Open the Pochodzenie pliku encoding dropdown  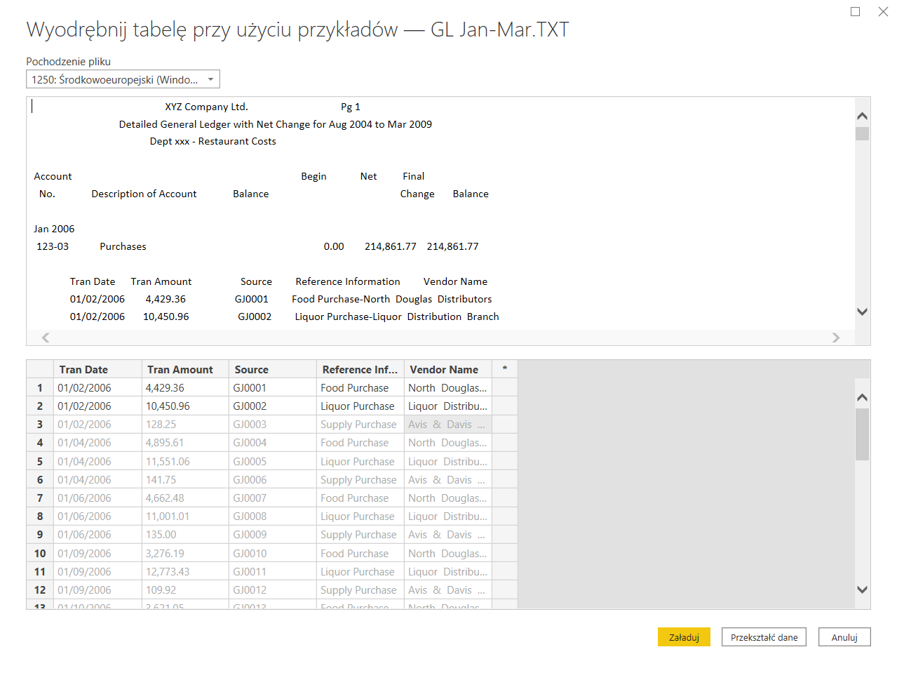click(x=123, y=79)
